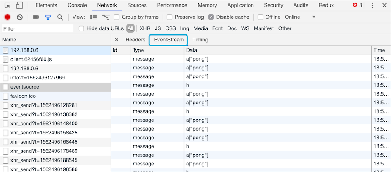The image size is (391, 172).
Task: Open the Redux tab
Action: (x=326, y=5)
